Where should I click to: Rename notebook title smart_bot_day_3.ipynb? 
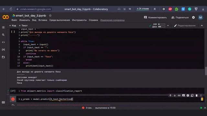point(31,15)
